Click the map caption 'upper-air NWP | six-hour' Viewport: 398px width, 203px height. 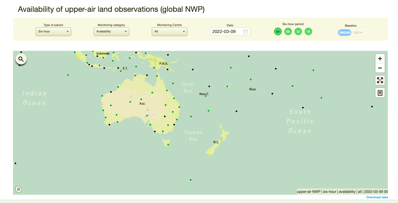342,192
